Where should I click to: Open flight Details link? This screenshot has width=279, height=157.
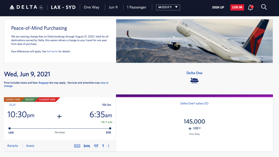coord(13,146)
